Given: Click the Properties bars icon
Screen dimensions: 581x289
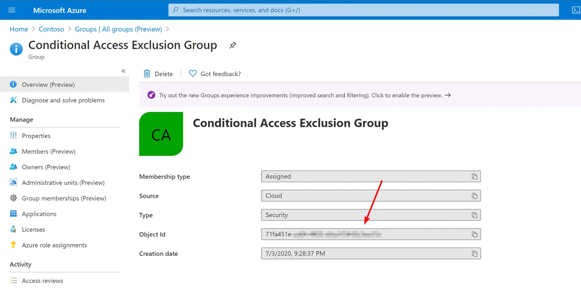Looking at the screenshot, I should (x=14, y=136).
